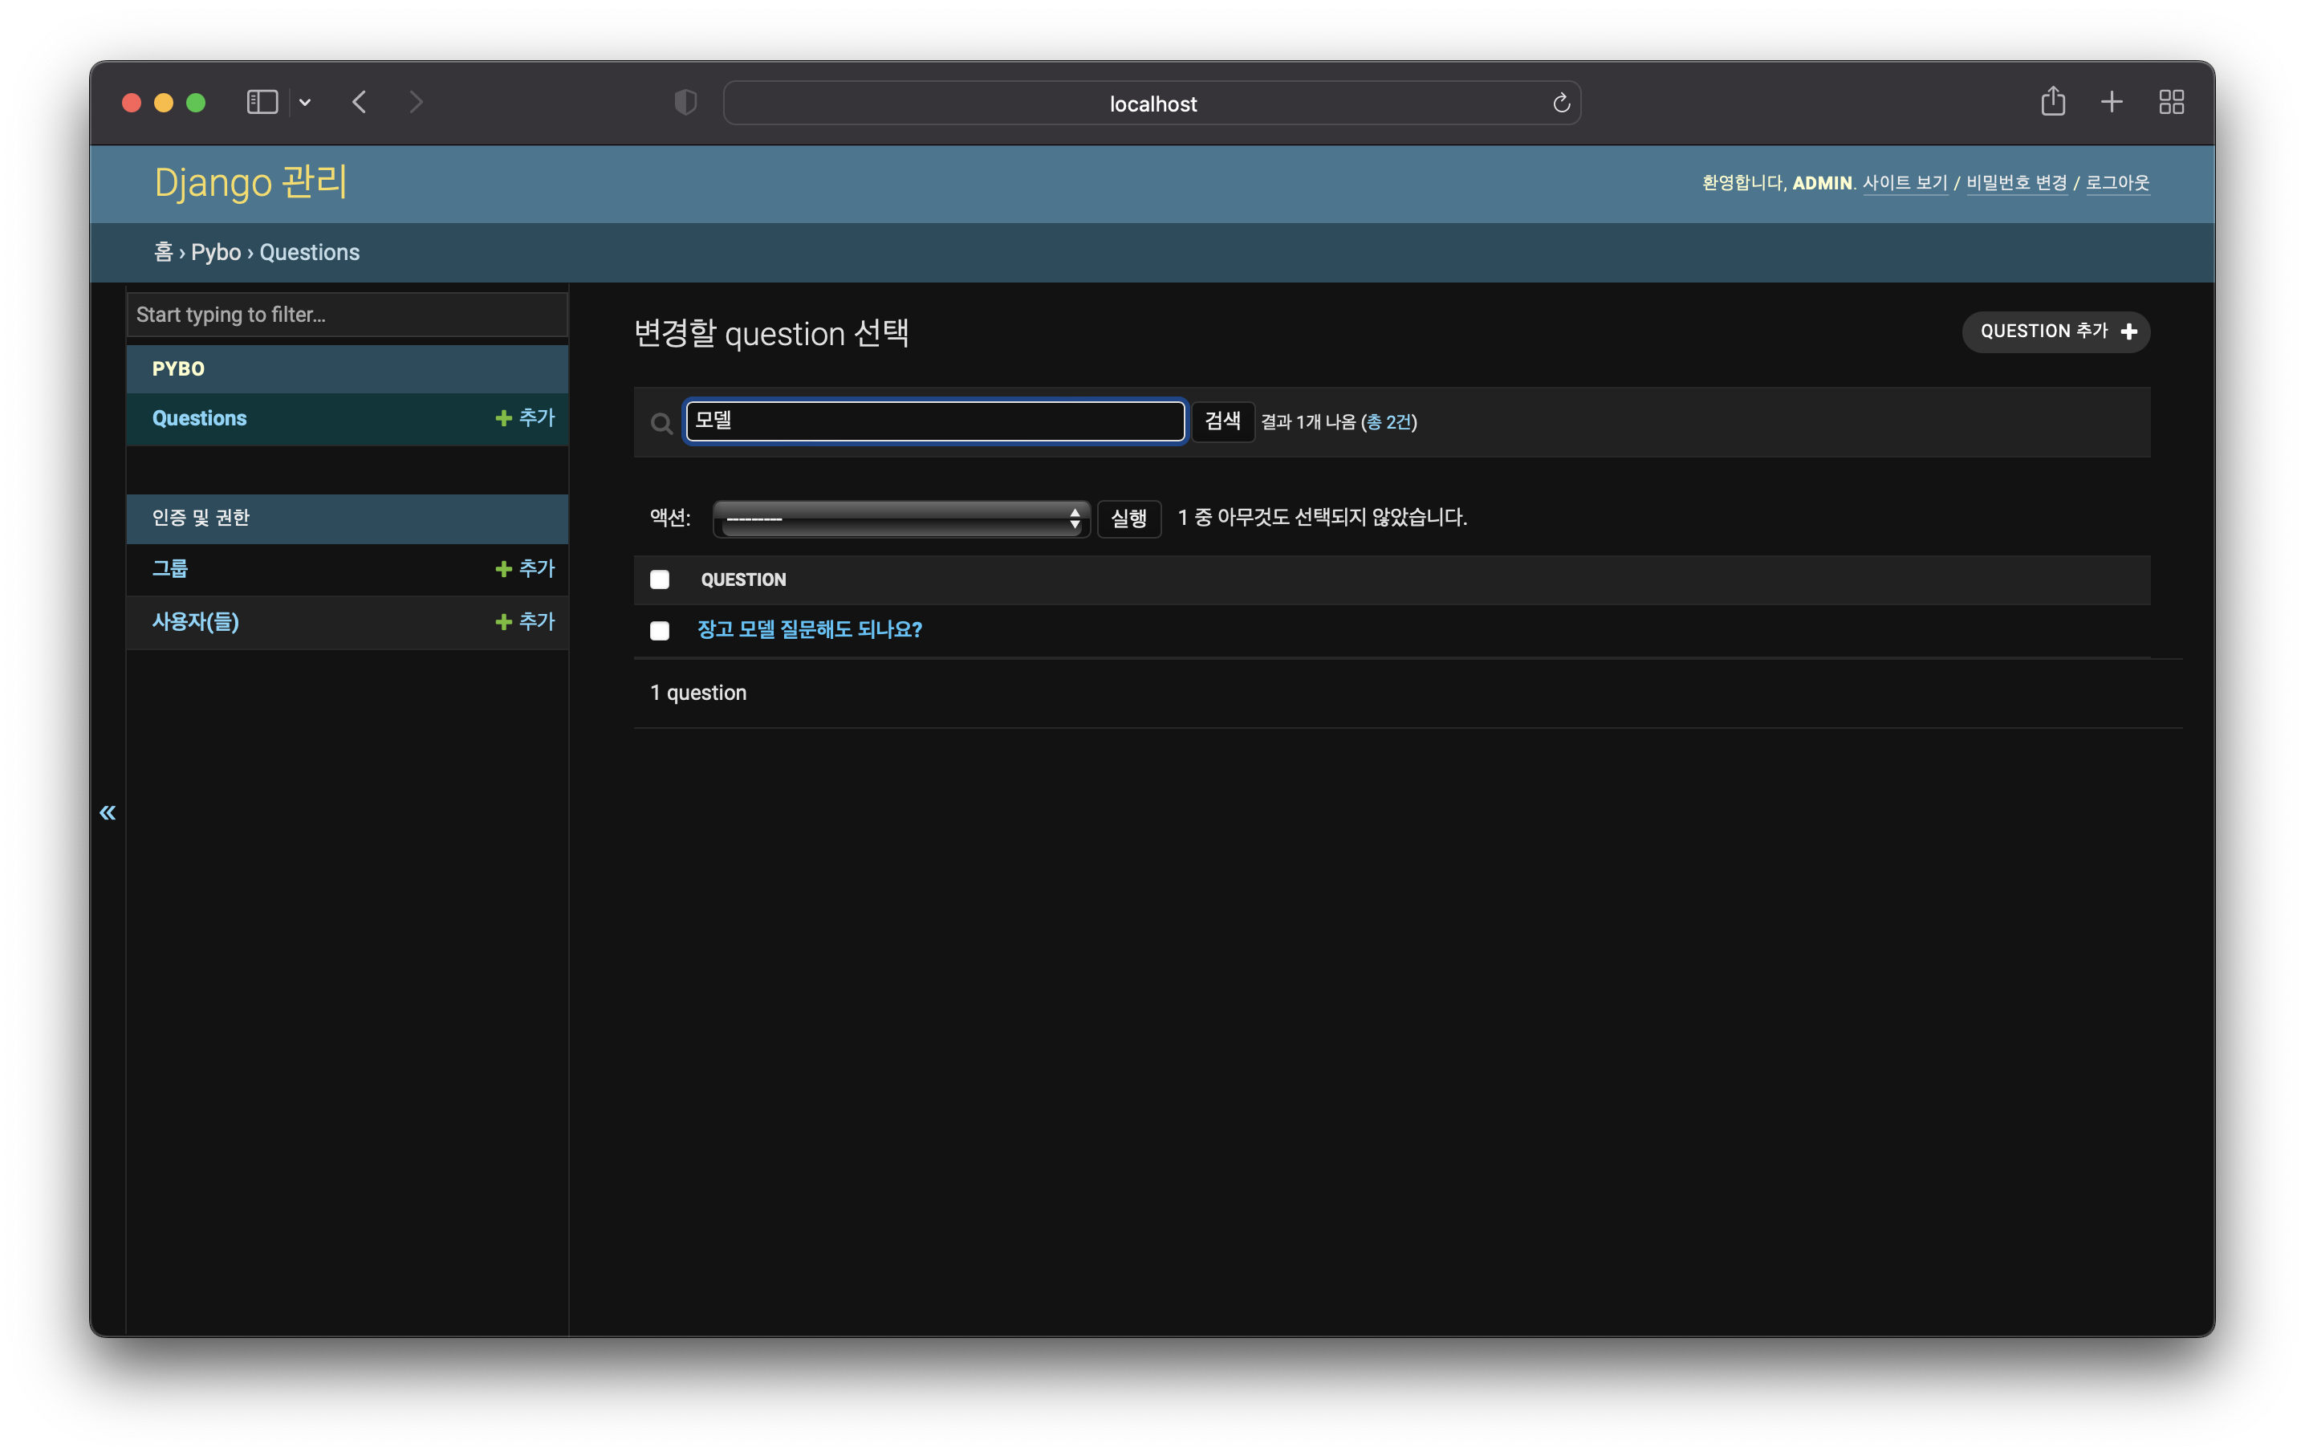Collapse the admin navigation sidebar
Screen dimensions: 2305x1456
coord(108,813)
